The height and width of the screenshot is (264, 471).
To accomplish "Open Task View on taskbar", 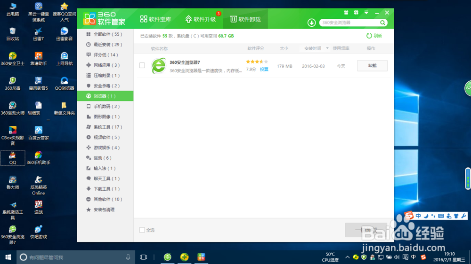I will (x=143, y=257).
